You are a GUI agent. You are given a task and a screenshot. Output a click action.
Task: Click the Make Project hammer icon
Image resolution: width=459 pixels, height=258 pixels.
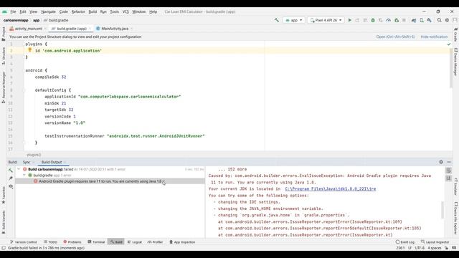tap(276, 20)
